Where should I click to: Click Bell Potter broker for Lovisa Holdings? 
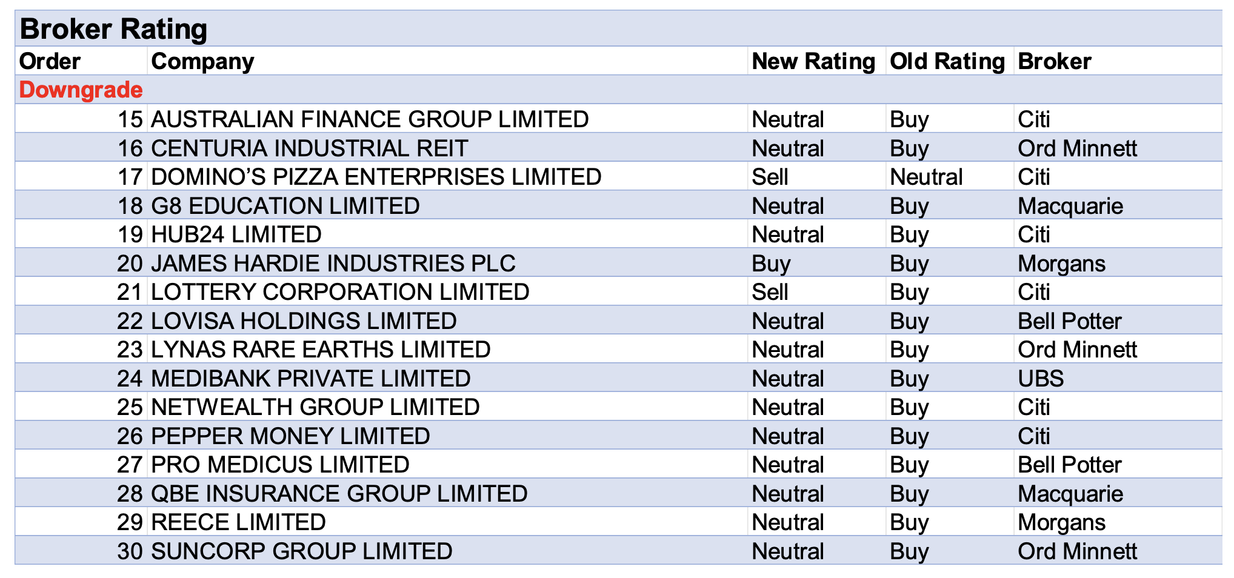1070,321
